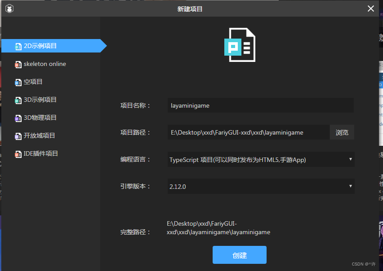Click the LayaAir logo icon in title bar
The width and height of the screenshot is (383, 271).
pyautogui.click(x=9, y=9)
